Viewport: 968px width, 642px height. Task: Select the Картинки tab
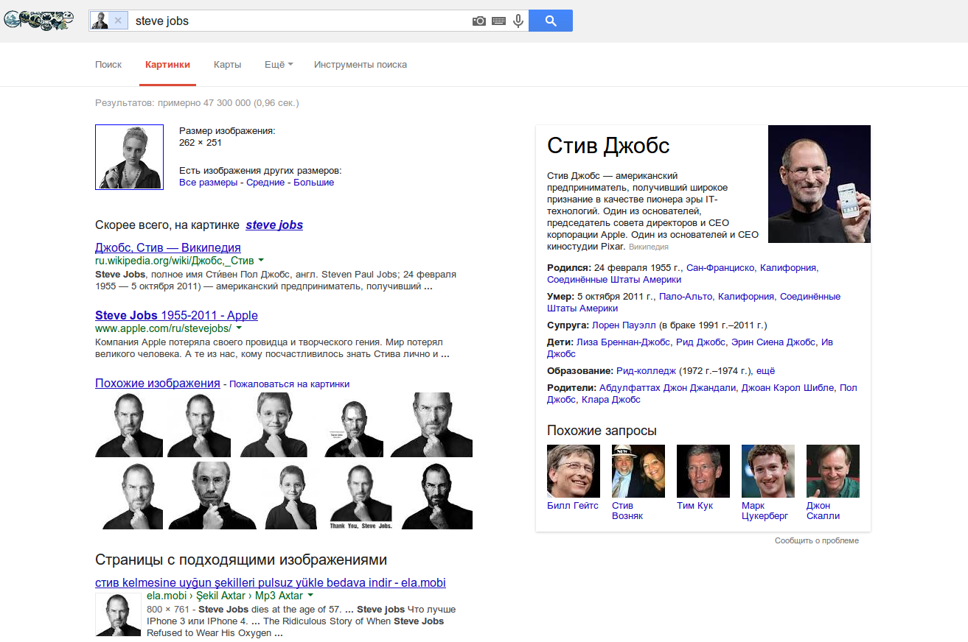167,65
